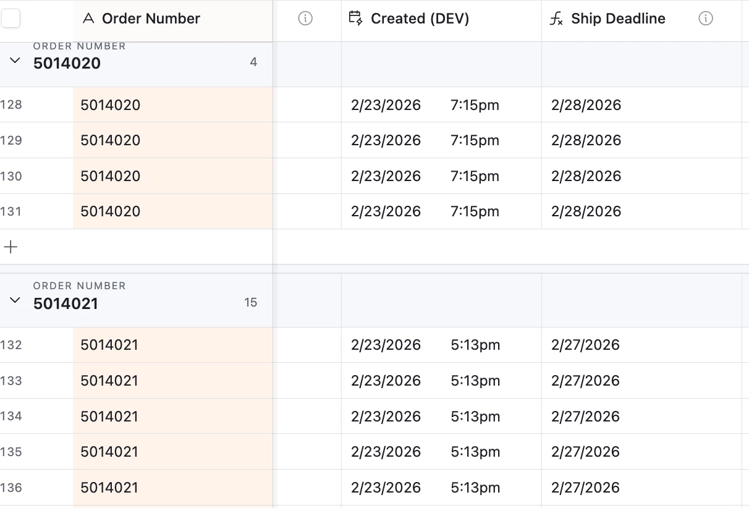The width and height of the screenshot is (749, 508).
Task: Click the info icon next to Ship Deadline
Action: coord(706,19)
